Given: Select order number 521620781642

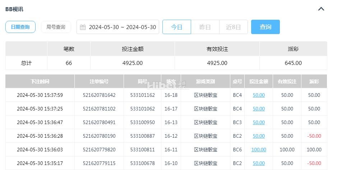Looking at the screenshot, I should (99, 95).
